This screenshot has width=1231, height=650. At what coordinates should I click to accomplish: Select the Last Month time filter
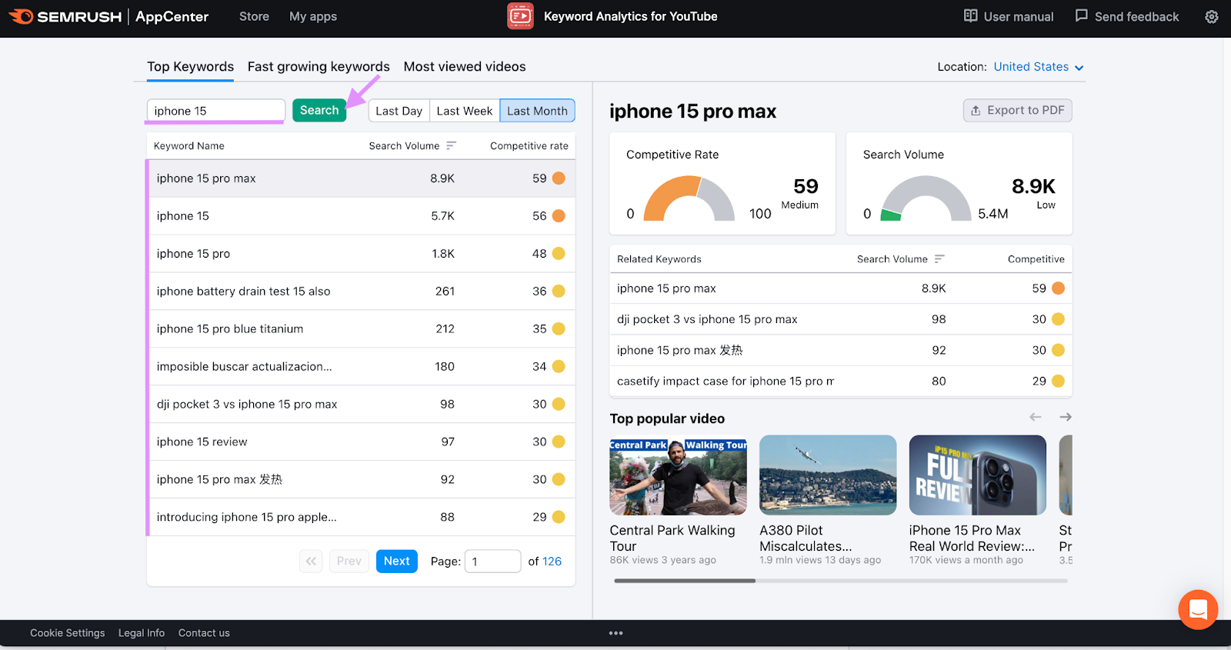point(537,111)
